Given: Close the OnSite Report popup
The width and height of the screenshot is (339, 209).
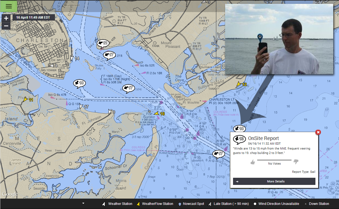Looking at the screenshot, I should coord(318,132).
